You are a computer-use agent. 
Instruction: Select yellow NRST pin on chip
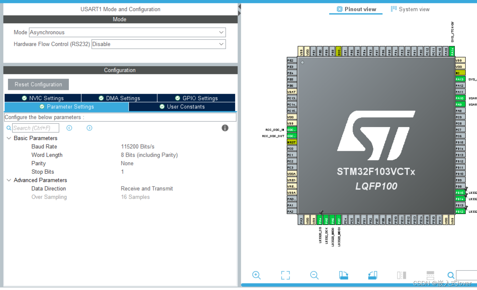[292, 142]
